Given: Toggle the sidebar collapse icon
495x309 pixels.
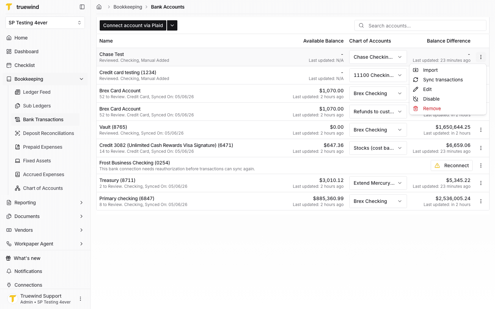Looking at the screenshot, I should pyautogui.click(x=82, y=7).
